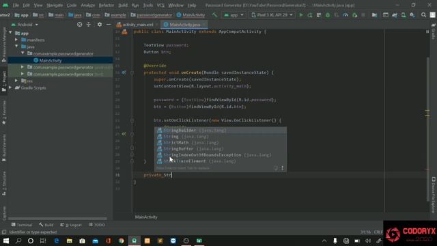Click the locate target icon in Project panel
Image resolution: width=437 pixels, height=246 pixels.
click(x=80, y=25)
